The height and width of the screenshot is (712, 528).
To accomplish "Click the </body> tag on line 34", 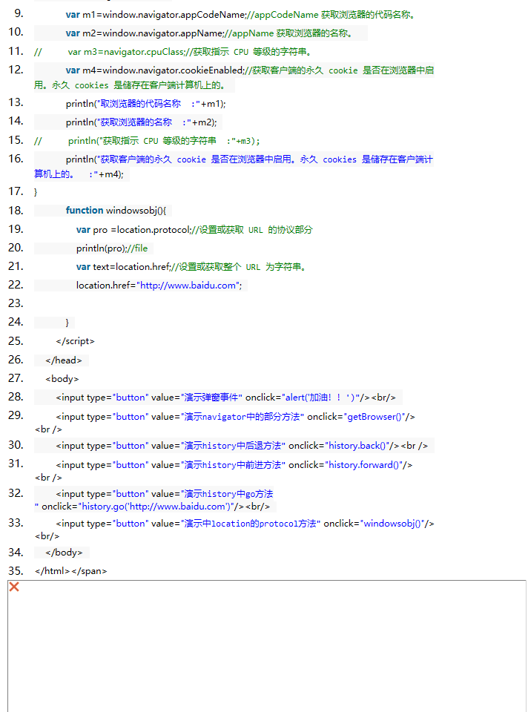I will [x=64, y=553].
